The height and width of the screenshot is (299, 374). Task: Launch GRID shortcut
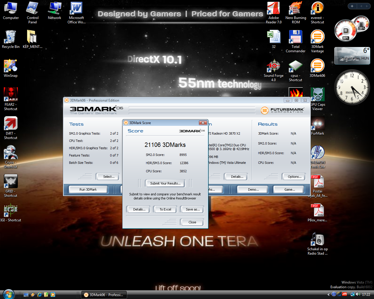pyautogui.click(x=11, y=186)
